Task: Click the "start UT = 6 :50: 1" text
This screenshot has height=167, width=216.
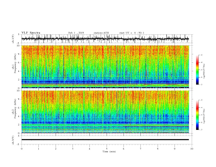Action: [x=132, y=33]
